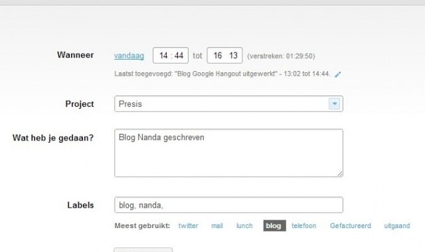Toggle the highlighted 'blog' label
Image resolution: width=425 pixels, height=252 pixels.
tap(274, 225)
